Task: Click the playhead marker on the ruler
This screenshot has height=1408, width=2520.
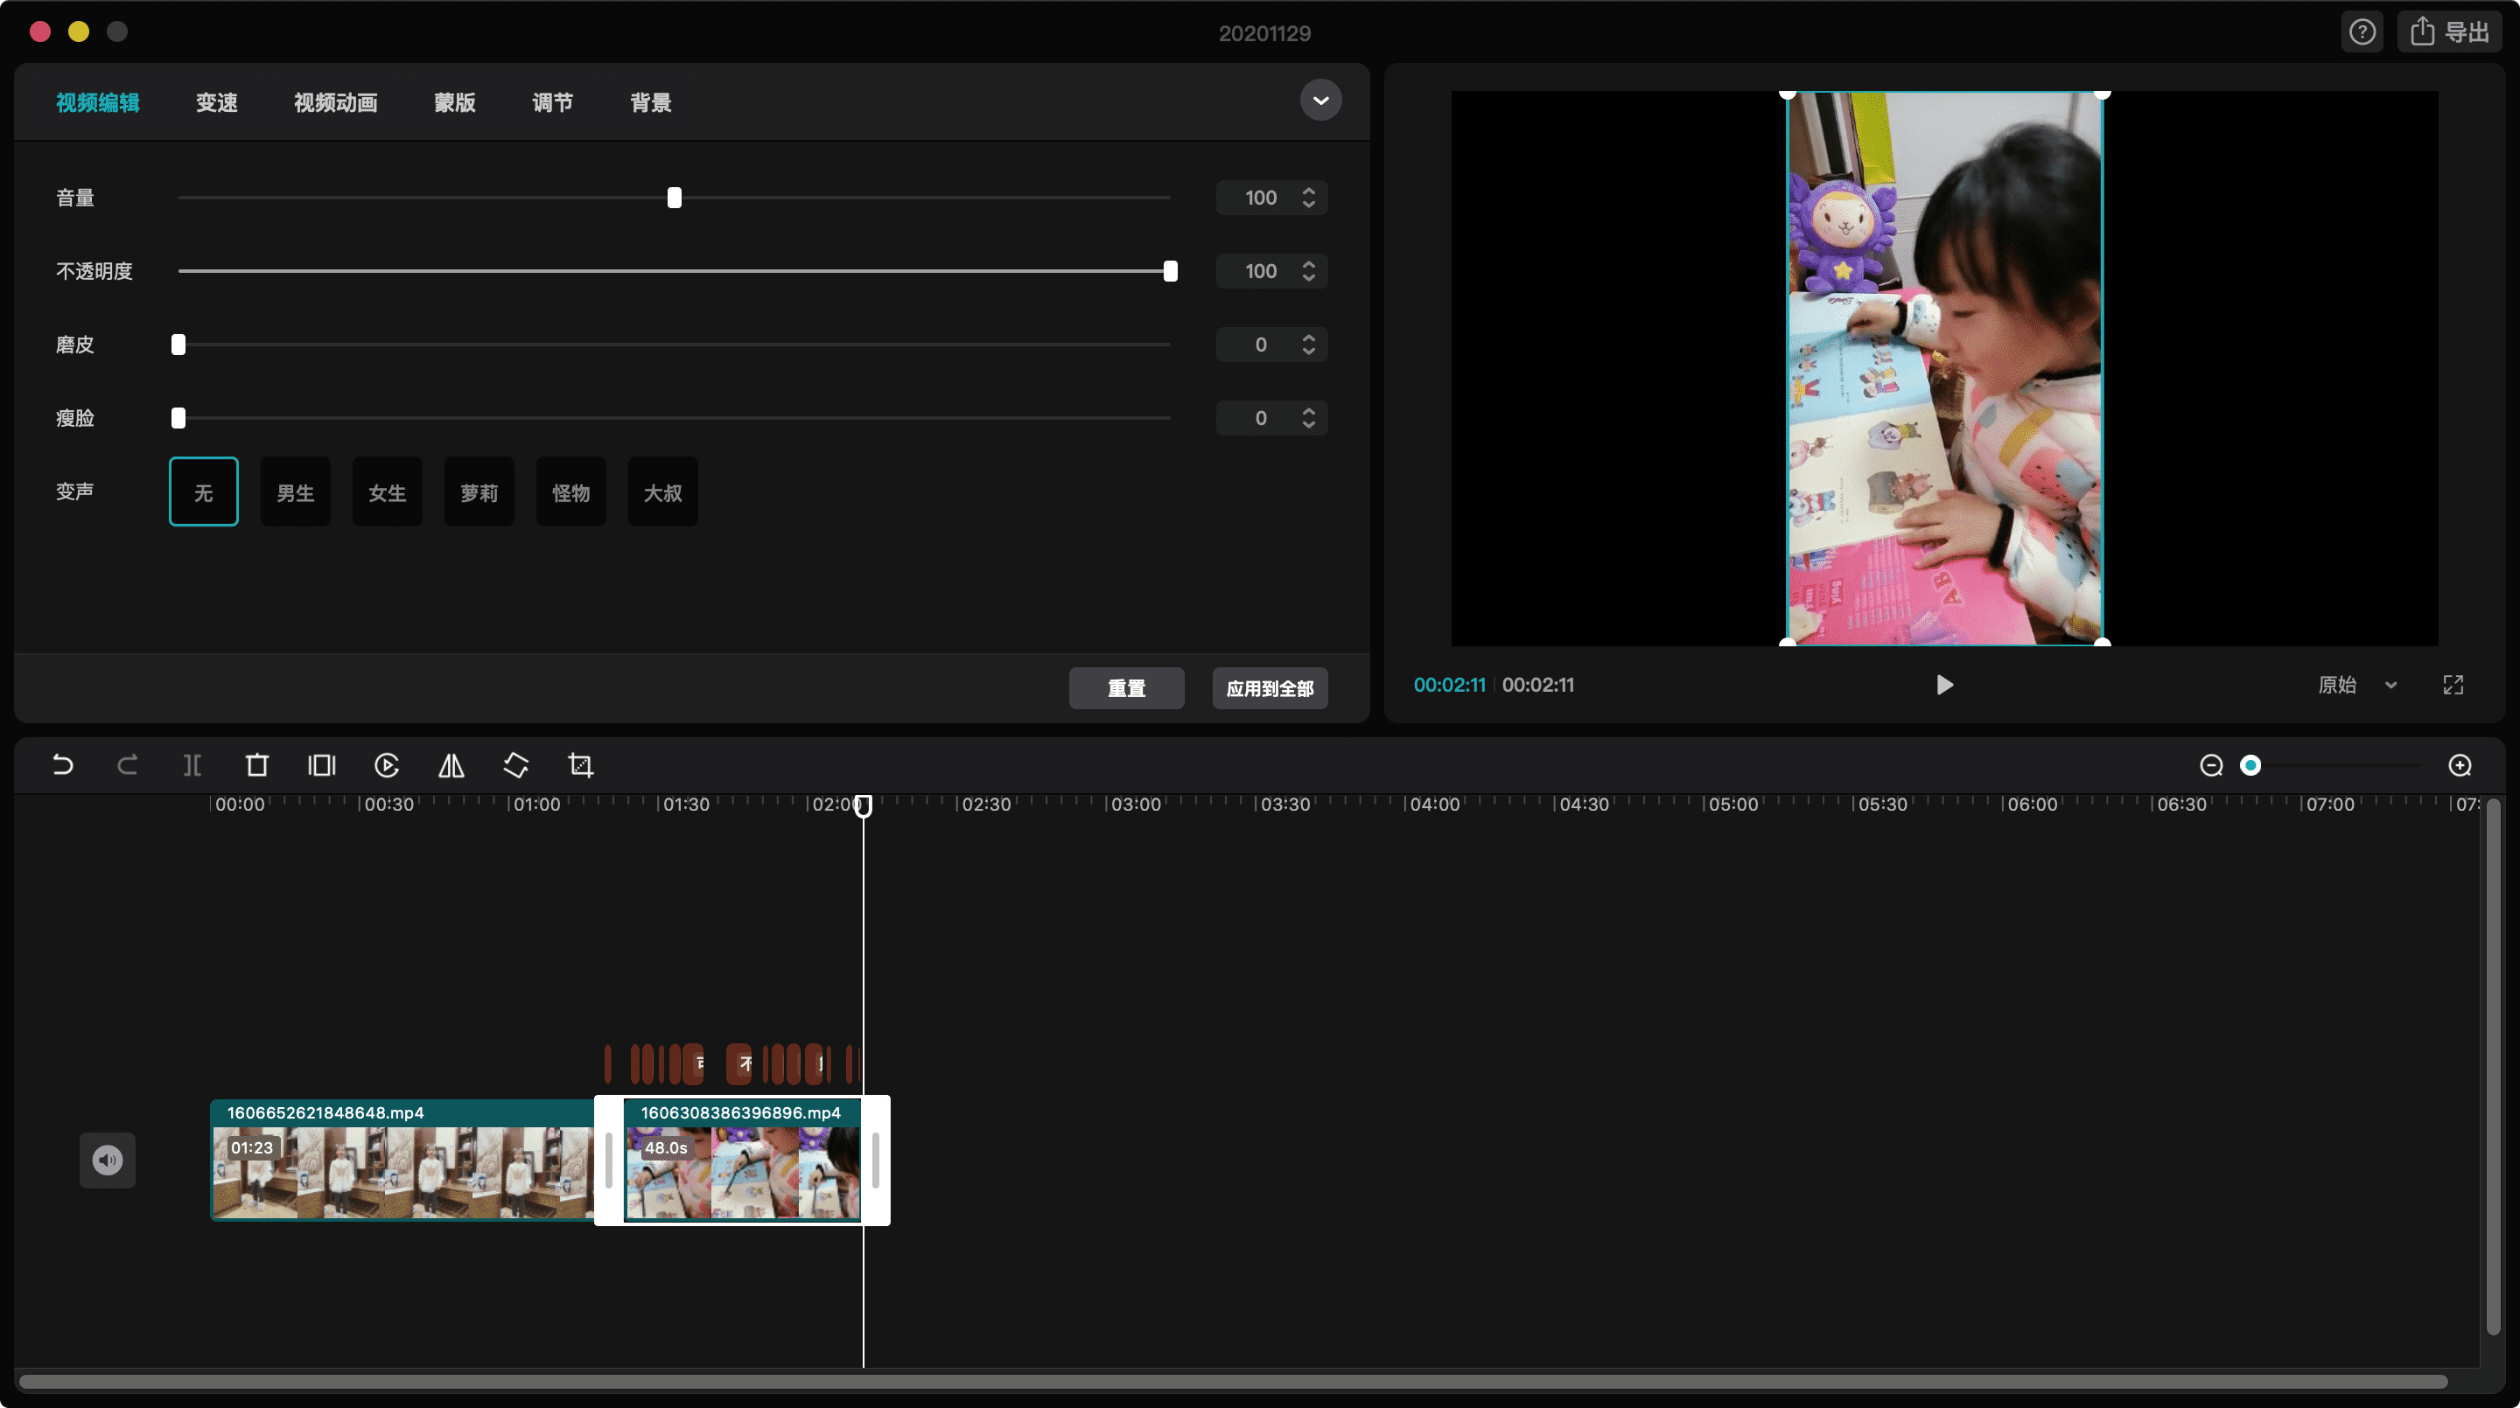Action: tap(863, 805)
